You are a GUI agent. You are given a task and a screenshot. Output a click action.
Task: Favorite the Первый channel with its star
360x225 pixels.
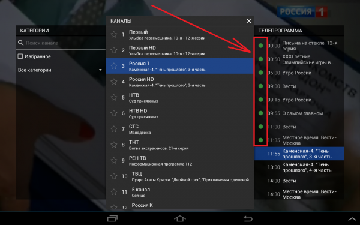tap(114, 35)
